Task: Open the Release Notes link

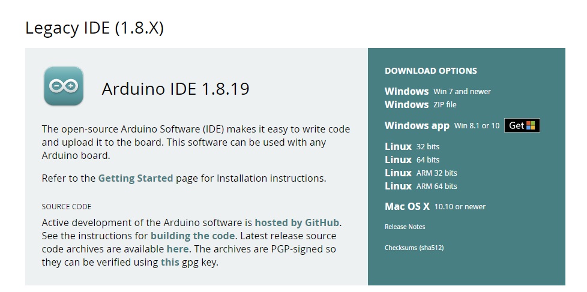Action: [405, 227]
